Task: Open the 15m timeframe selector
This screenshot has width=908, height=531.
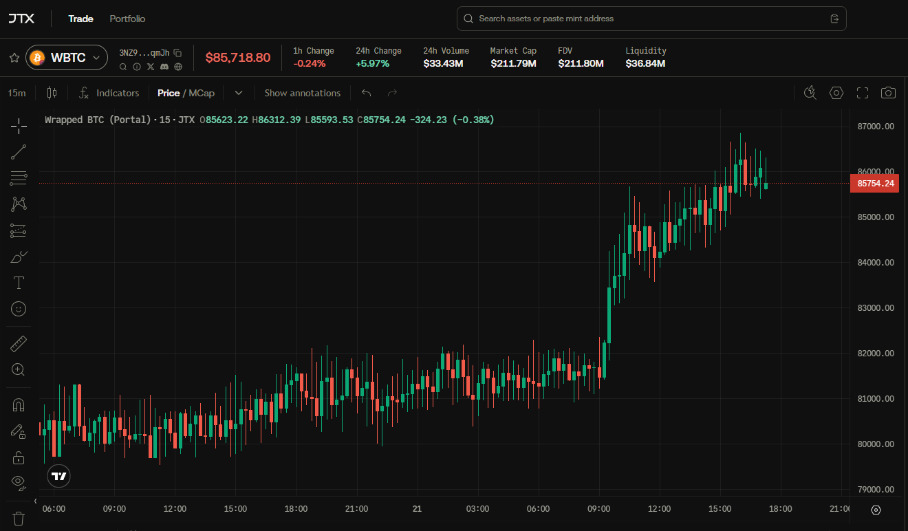Action: (17, 93)
